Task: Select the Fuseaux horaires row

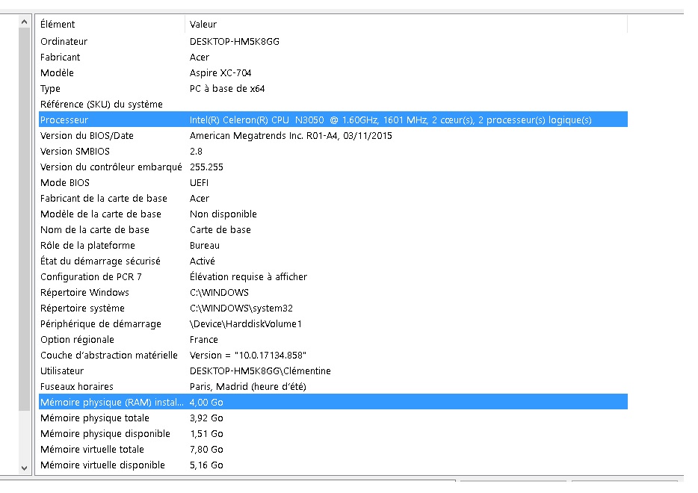Action: pyautogui.click(x=333, y=386)
